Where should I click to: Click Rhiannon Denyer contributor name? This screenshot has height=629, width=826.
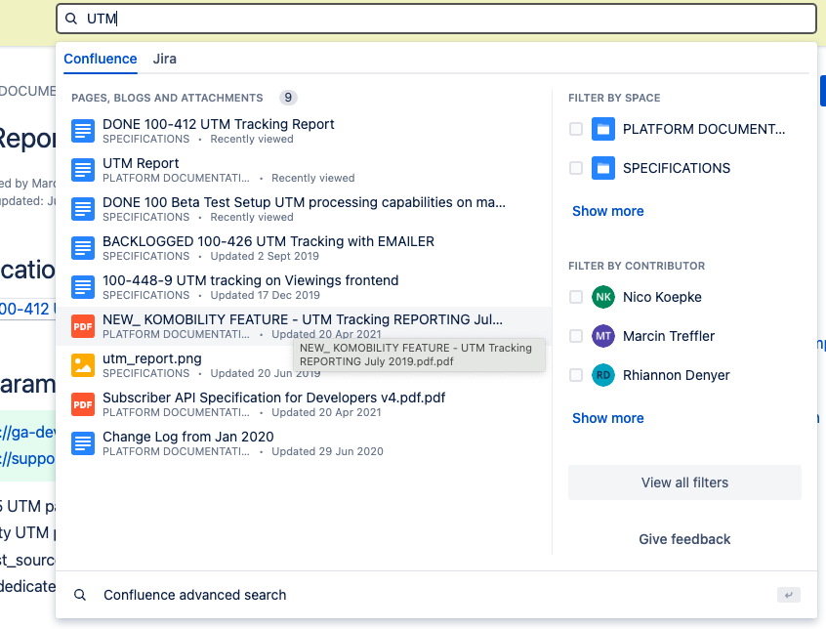677,375
